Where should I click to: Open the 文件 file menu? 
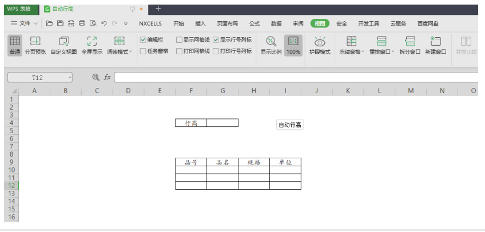click(25, 23)
